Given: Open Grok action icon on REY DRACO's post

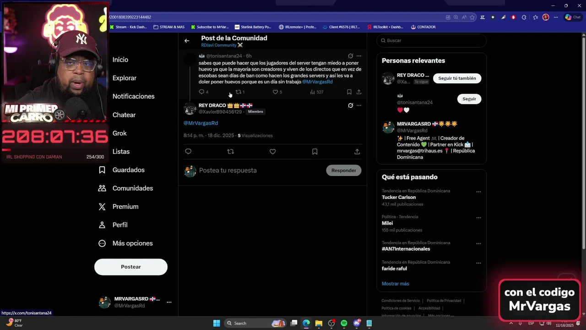Looking at the screenshot, I should (350, 105).
